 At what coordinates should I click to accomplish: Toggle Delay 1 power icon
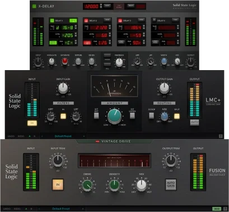point(52,20)
